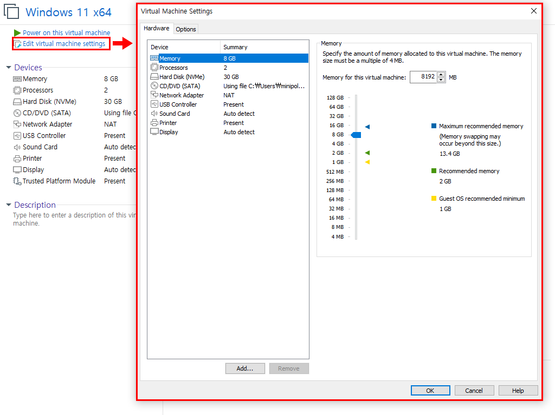555x415 pixels.
Task: Click the blue maximum recommended memory marker
Action: (367, 127)
